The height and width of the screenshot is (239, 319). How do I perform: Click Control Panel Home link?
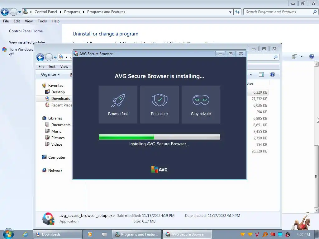(x=26, y=31)
